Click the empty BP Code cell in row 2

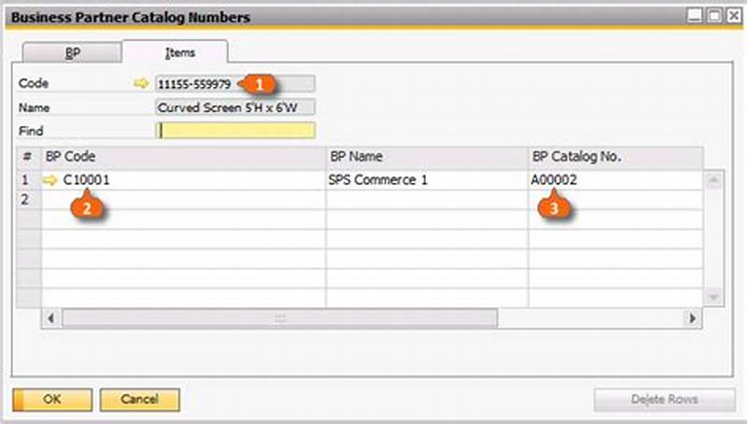coord(184,200)
